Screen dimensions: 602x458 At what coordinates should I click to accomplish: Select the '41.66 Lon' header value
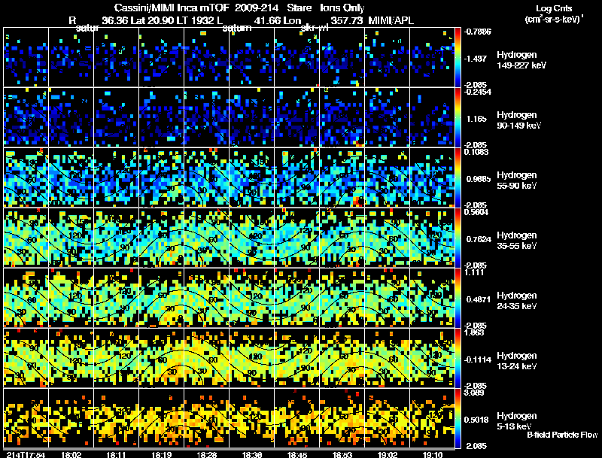(x=278, y=20)
